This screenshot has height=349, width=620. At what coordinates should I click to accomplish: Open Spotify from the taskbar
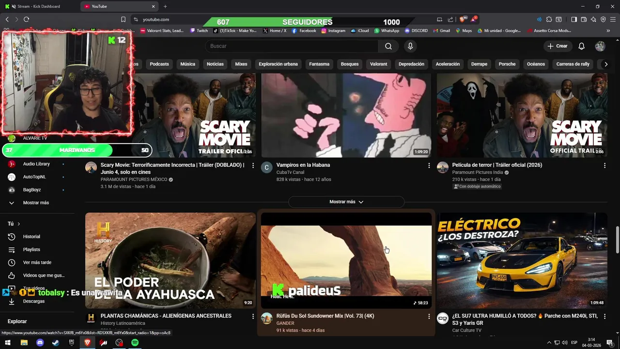135,343
